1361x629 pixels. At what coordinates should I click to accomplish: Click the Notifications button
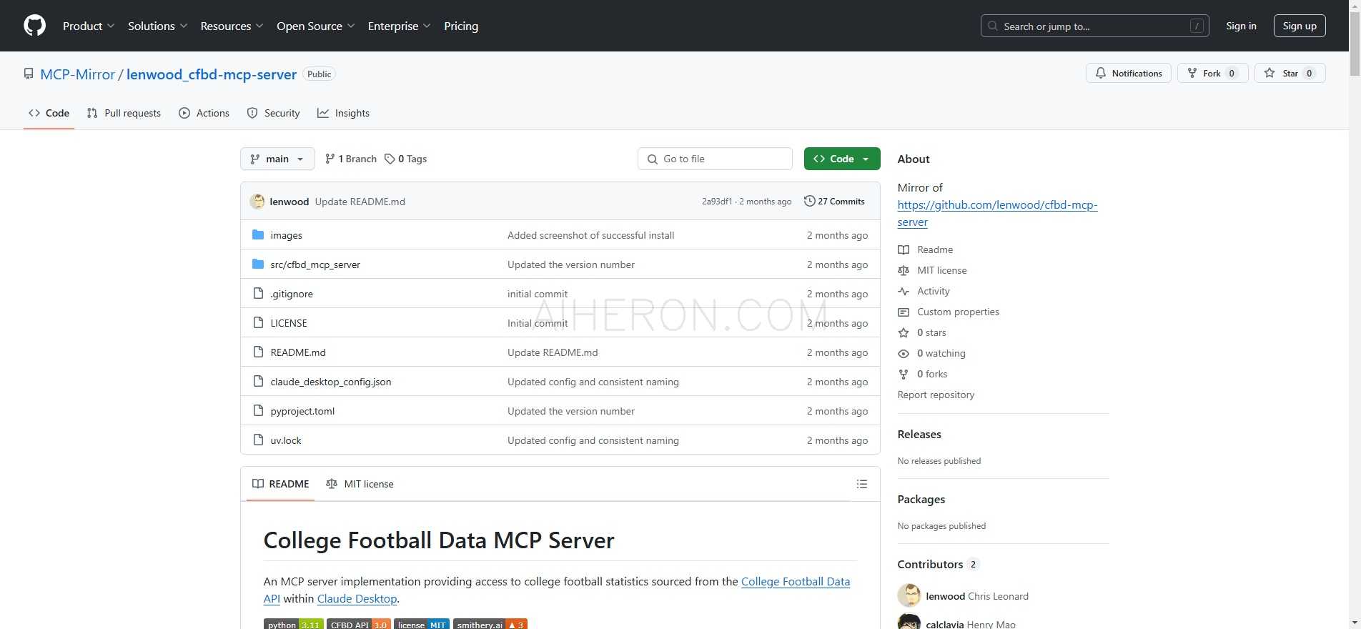coord(1129,73)
